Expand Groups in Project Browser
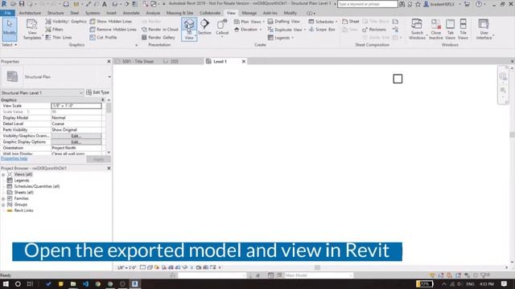This screenshot has width=515, height=289. [3, 205]
